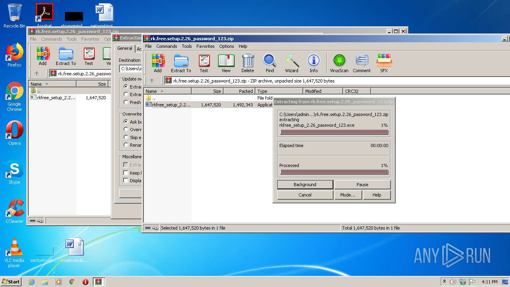Image resolution: width=510 pixels, height=287 pixels.
Task: Cancel the extraction
Action: pos(305,195)
